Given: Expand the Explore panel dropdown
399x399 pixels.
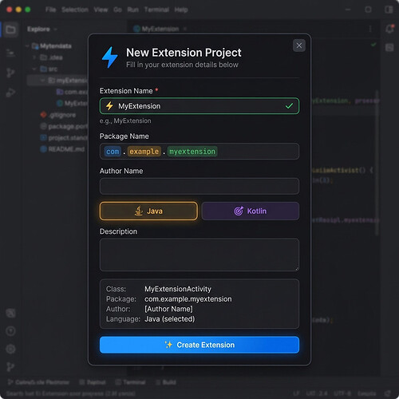Looking at the screenshot, I should tap(55, 30).
